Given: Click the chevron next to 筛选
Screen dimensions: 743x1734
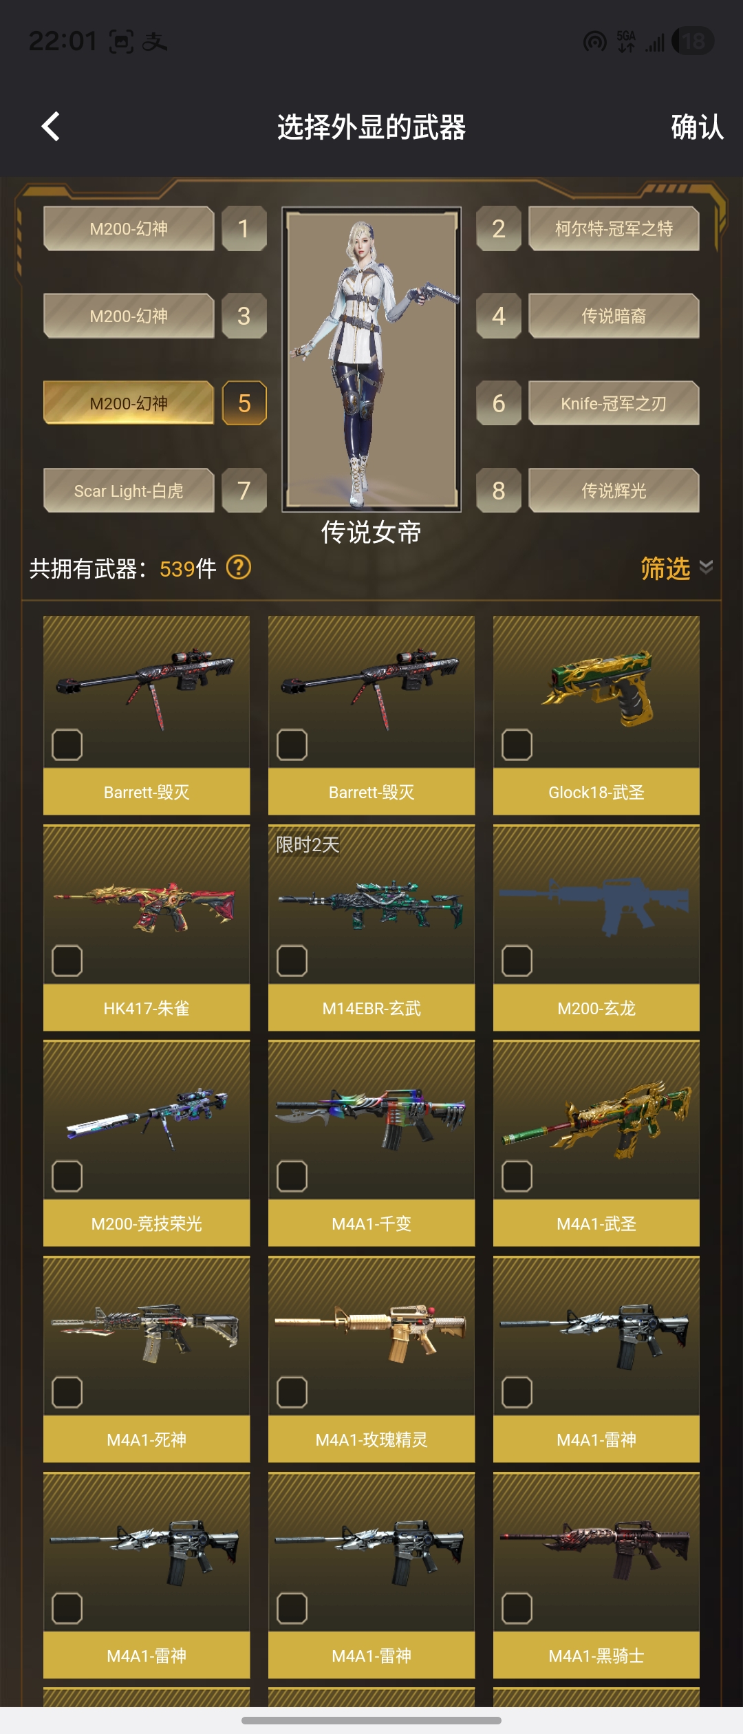Looking at the screenshot, I should tap(706, 567).
